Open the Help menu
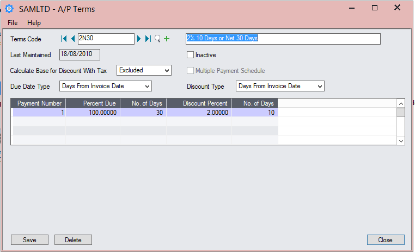This screenshot has width=415, height=252. coord(34,23)
